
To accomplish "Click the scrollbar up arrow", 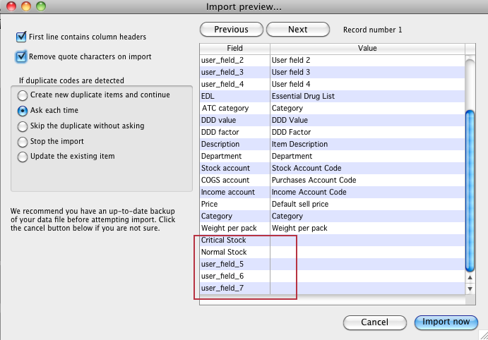I will click(470, 277).
